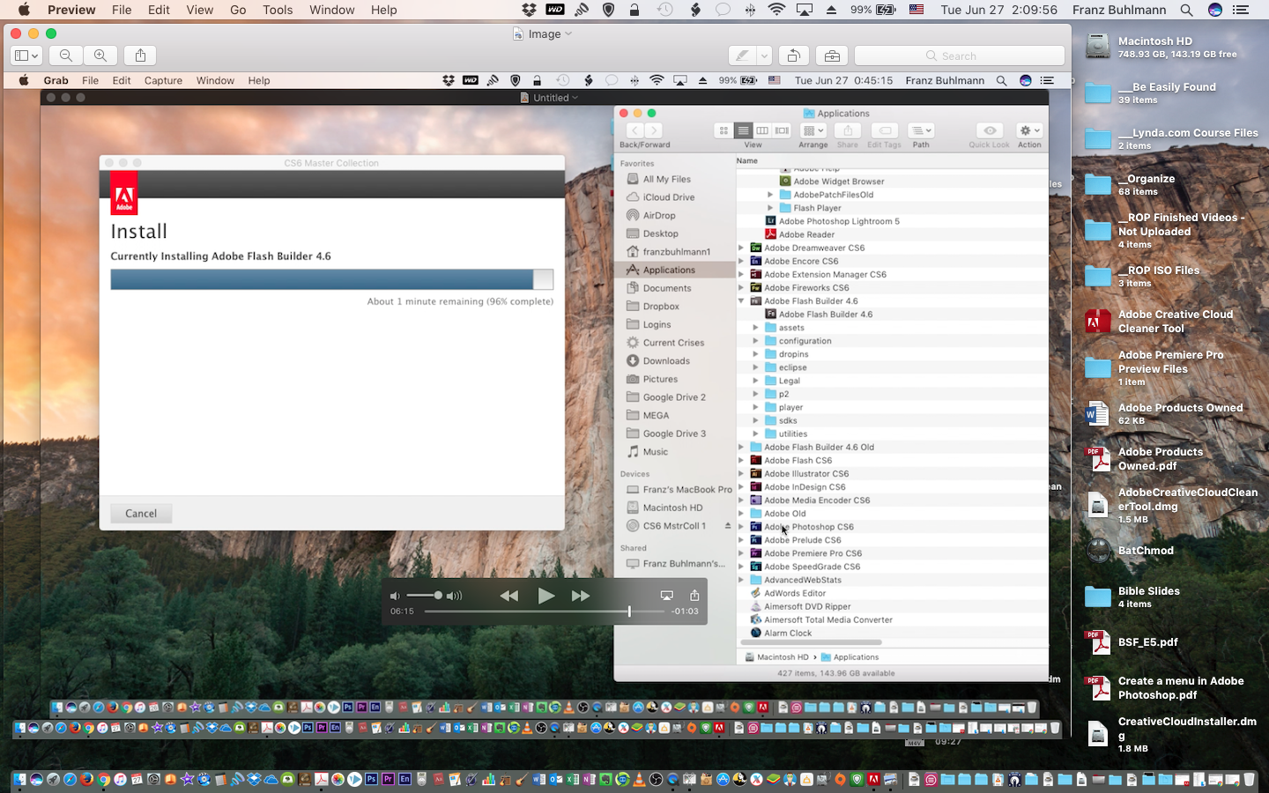
Task: Open Preview's Tools menu
Action: point(278,10)
